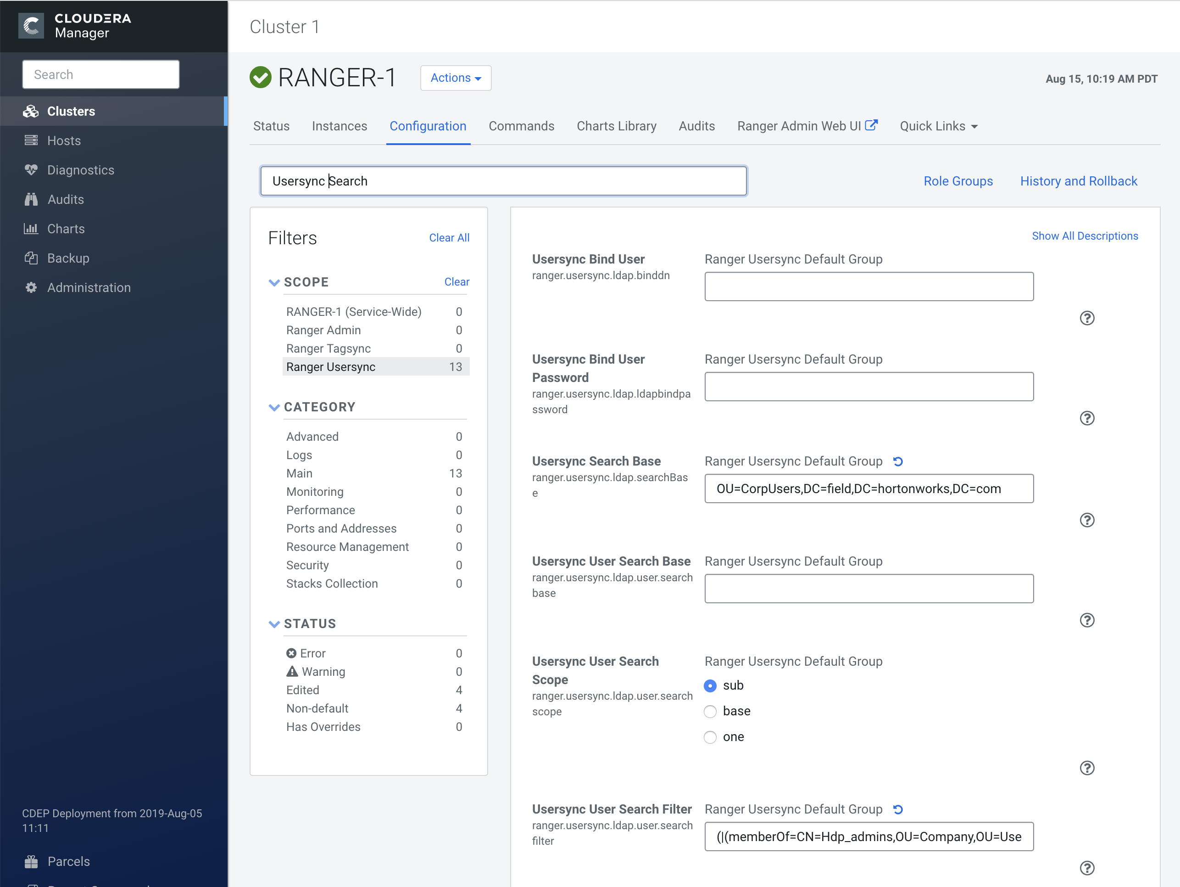Viewport: 1180px width, 887px height.
Task: Expand the Quick Links dropdown
Action: (938, 127)
